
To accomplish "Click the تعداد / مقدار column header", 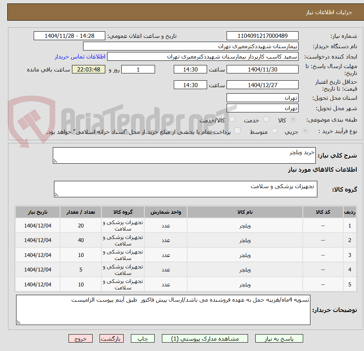I will click(81, 212).
